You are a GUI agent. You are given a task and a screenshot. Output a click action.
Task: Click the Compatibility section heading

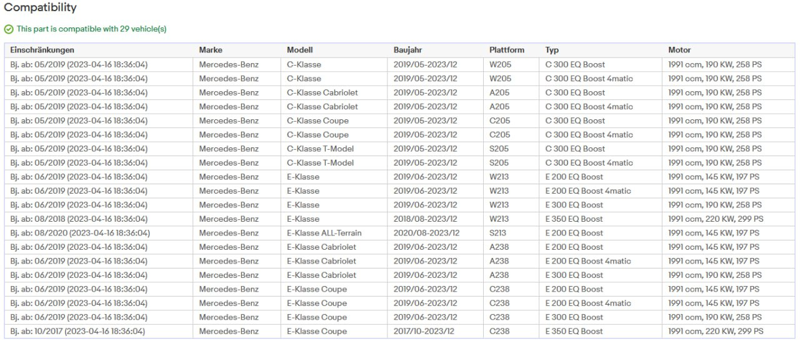pyautogui.click(x=41, y=8)
